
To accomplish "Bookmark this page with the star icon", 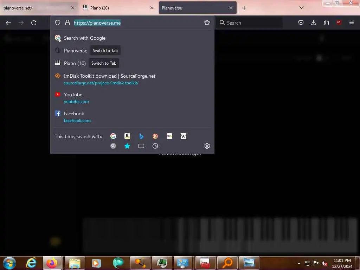I will click(207, 22).
